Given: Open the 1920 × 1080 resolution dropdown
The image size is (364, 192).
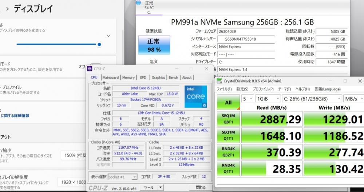Looking at the screenshot, I should pyautogui.click(x=72, y=182).
